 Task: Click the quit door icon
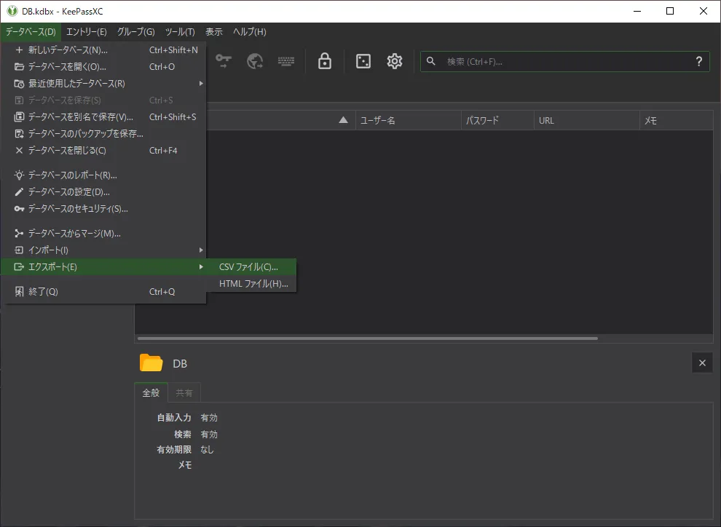pos(19,292)
